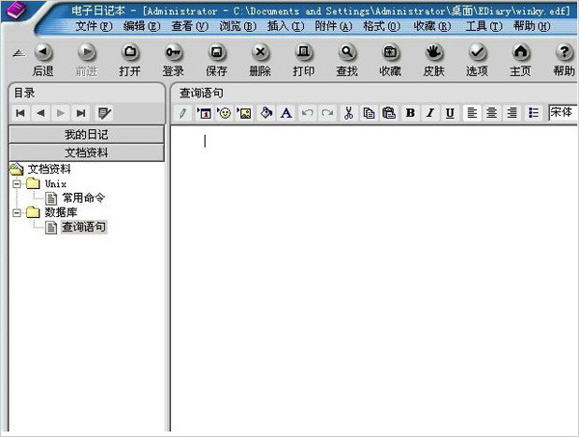Image resolution: width=579 pixels, height=437 pixels.
Task: Go to next entry in 目录 navigation
Action: (61, 113)
